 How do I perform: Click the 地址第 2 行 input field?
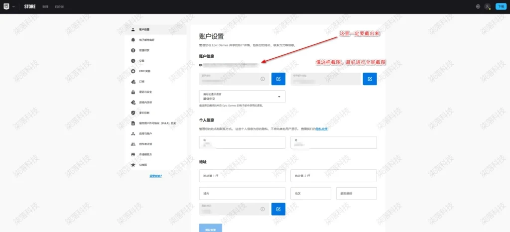(x=334, y=176)
